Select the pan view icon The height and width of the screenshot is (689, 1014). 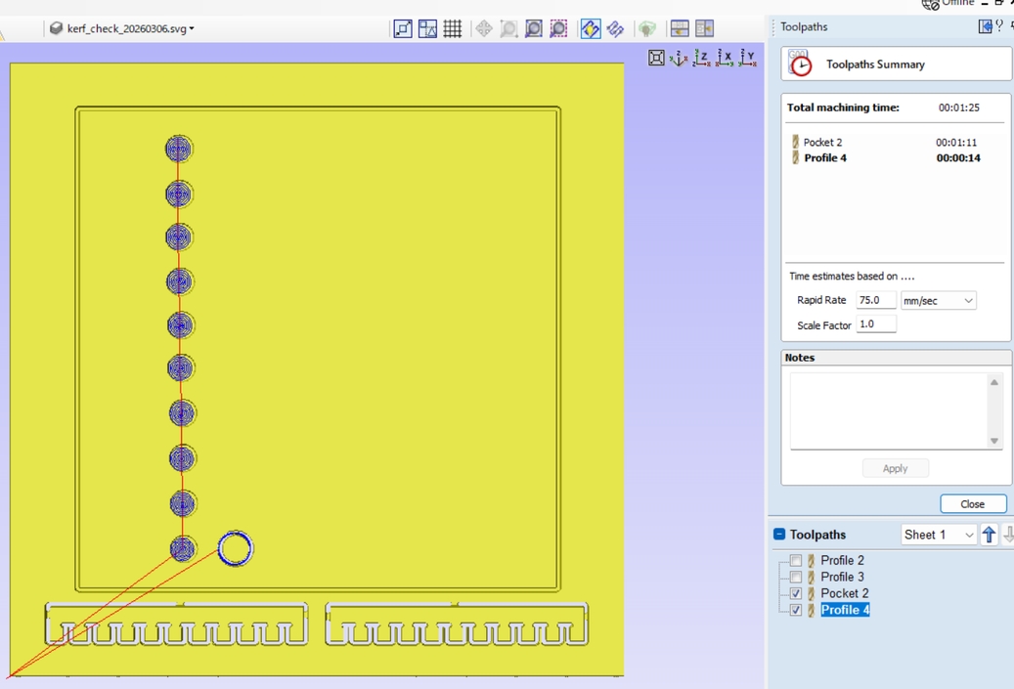[x=484, y=28]
